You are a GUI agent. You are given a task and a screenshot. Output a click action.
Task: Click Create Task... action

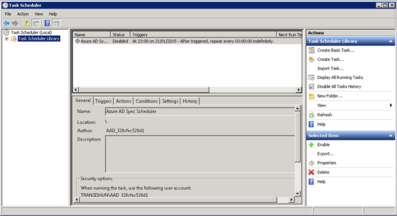tap(331, 60)
